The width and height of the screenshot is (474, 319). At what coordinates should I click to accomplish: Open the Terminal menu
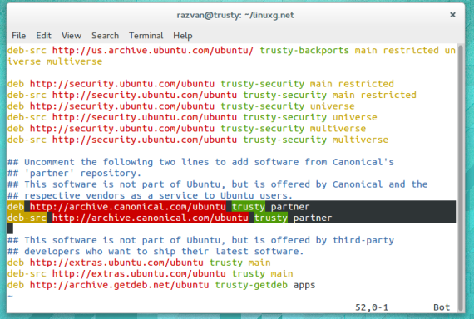pos(146,36)
